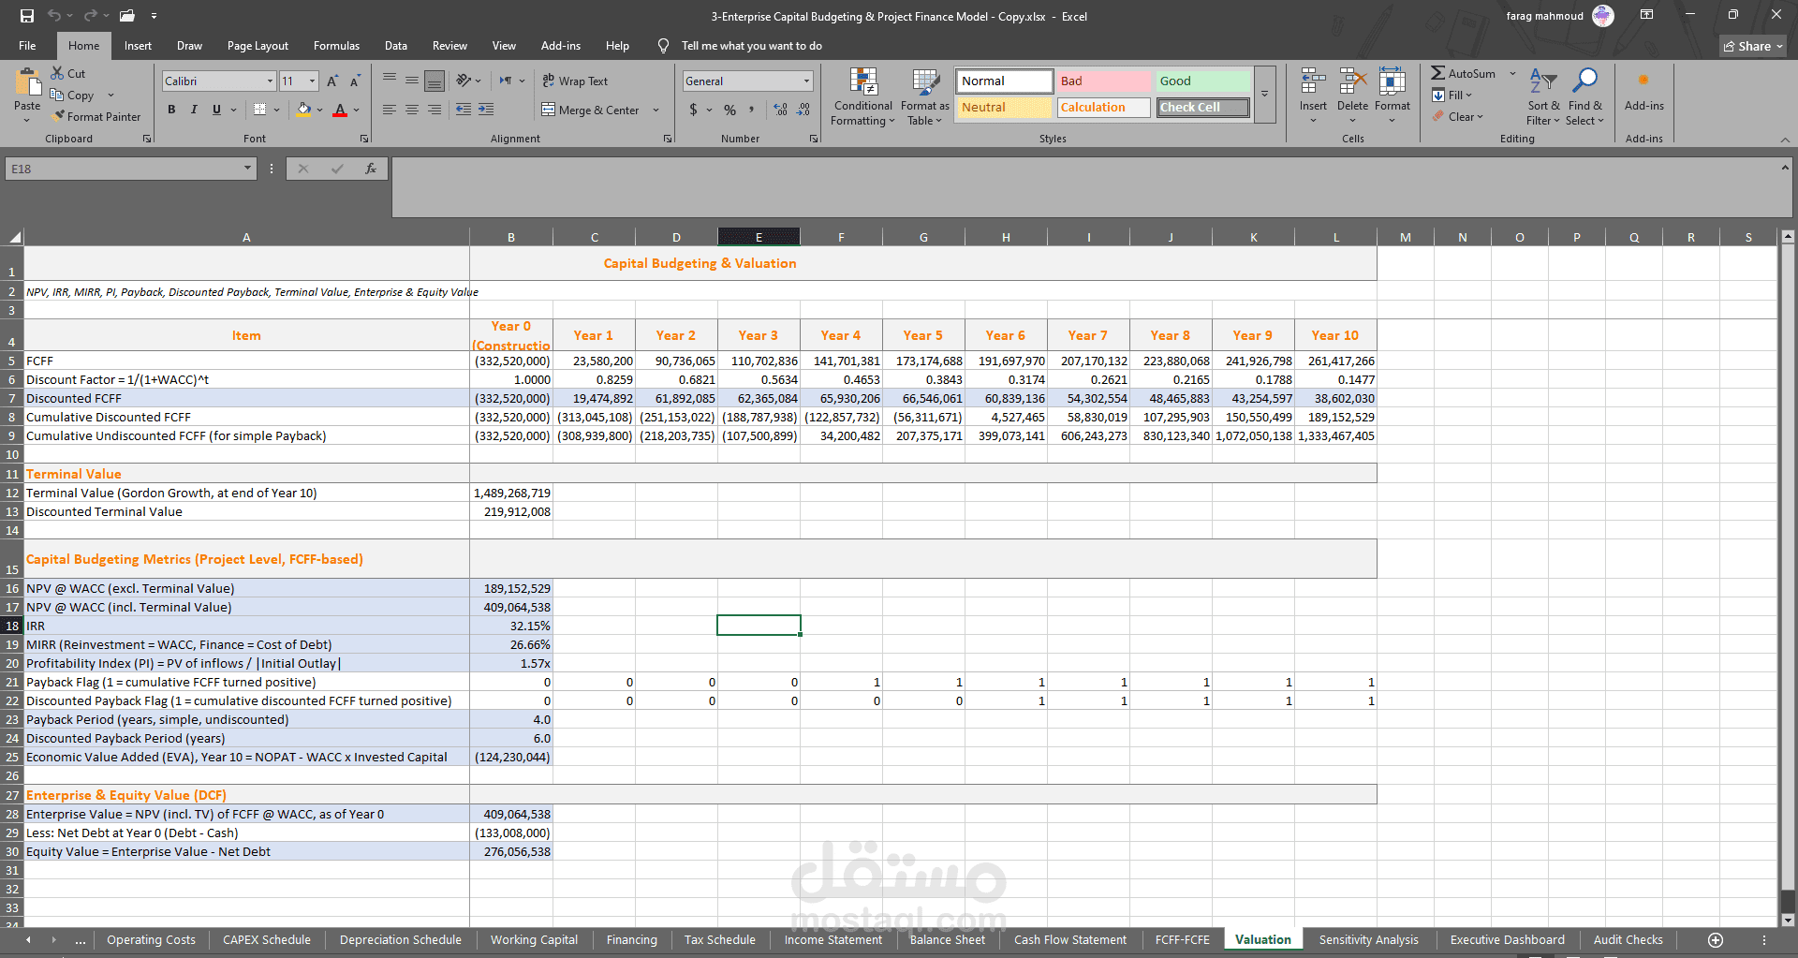Click the Borders icon
The image size is (1798, 958).
click(259, 110)
